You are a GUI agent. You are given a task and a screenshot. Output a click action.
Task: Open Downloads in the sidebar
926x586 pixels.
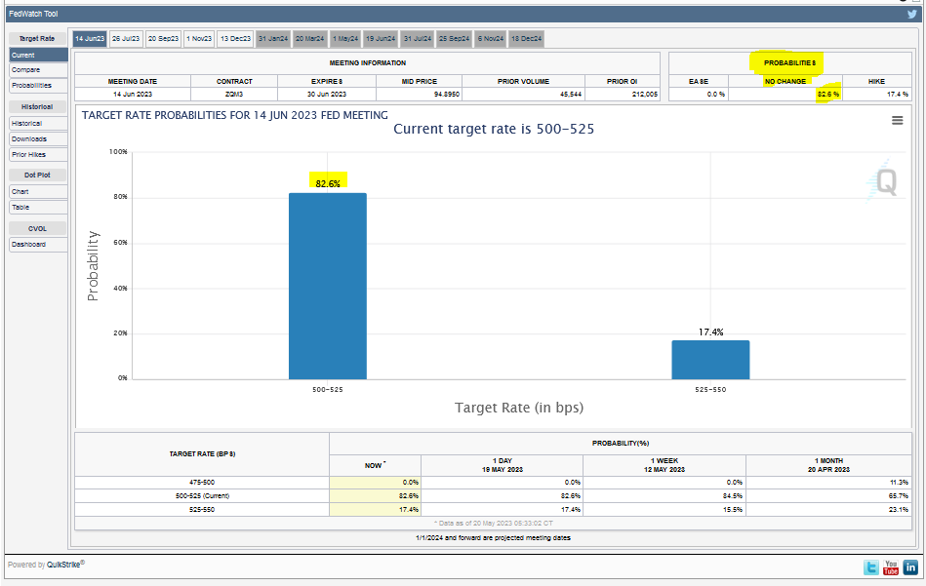point(38,139)
